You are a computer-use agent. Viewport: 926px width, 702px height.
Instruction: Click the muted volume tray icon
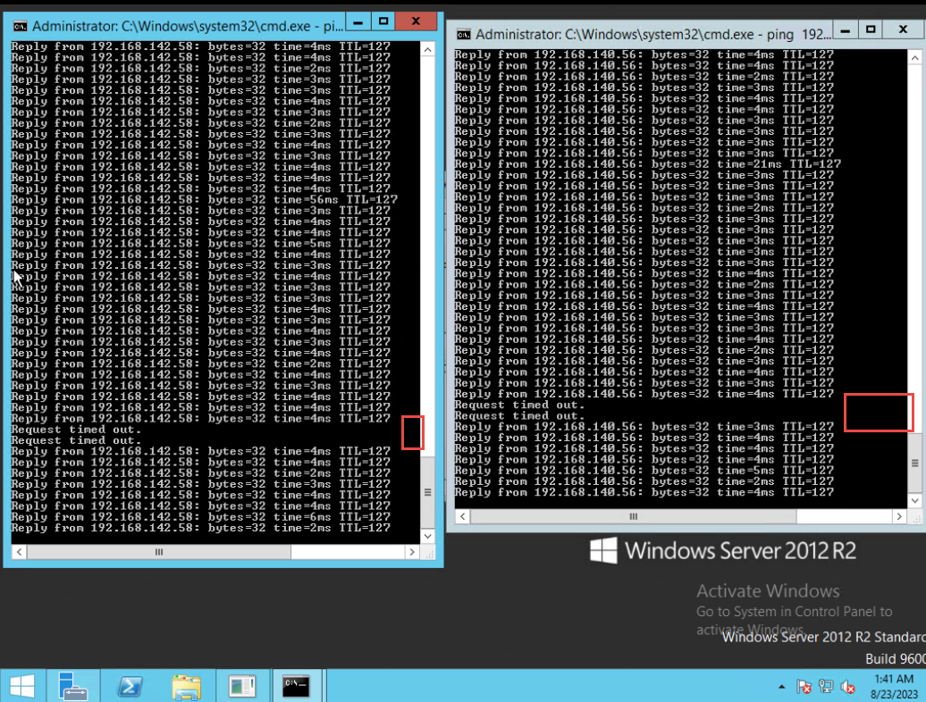(846, 687)
